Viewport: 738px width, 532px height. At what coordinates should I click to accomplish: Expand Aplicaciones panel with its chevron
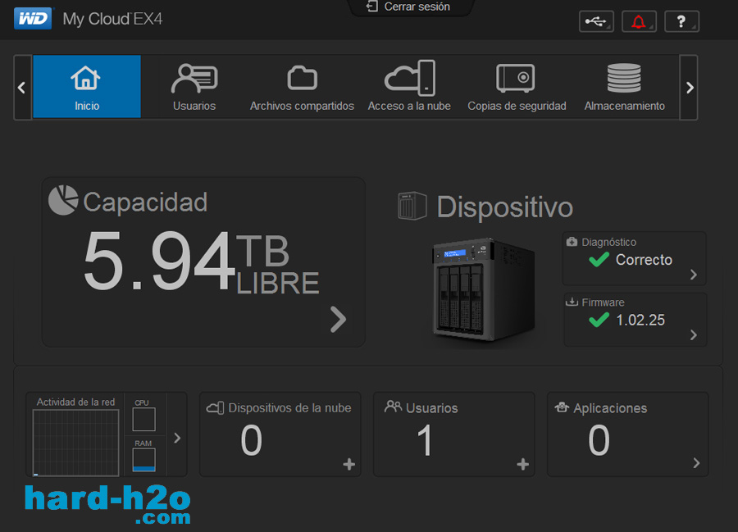pos(696,463)
